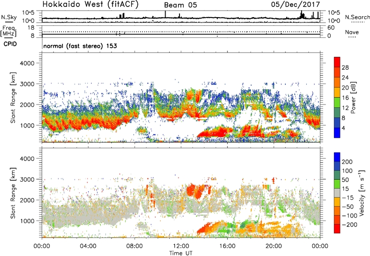
Task: Click 'normal (fast stereo) 153' text
Action: [x=80, y=46]
